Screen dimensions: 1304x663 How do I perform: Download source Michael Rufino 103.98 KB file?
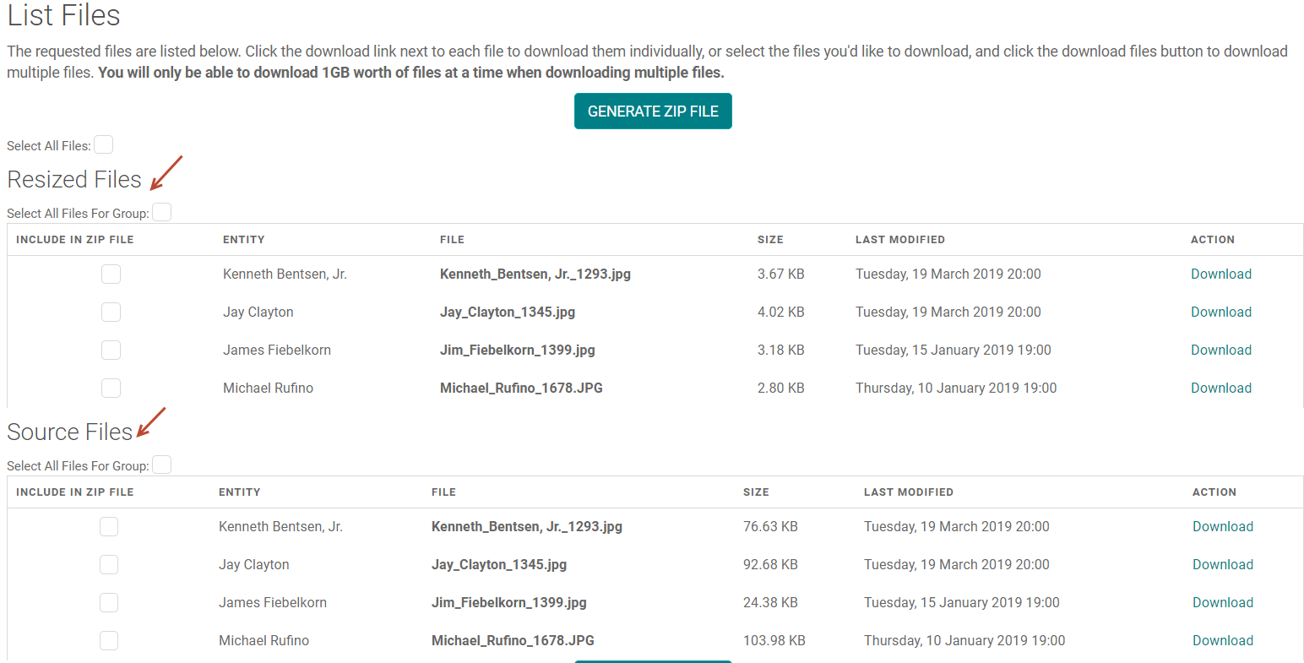pos(1222,640)
